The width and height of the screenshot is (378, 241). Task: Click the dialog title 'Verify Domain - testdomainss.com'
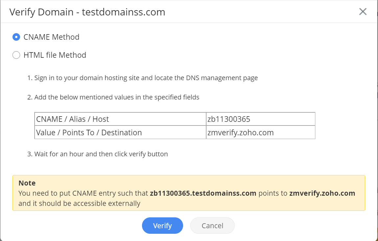click(x=87, y=12)
